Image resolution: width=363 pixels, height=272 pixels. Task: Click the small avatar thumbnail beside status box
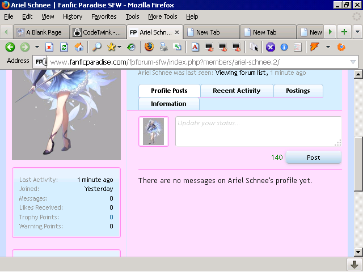[x=154, y=131]
